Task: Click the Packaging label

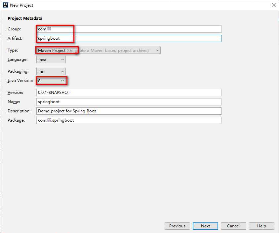Action: pos(18,71)
